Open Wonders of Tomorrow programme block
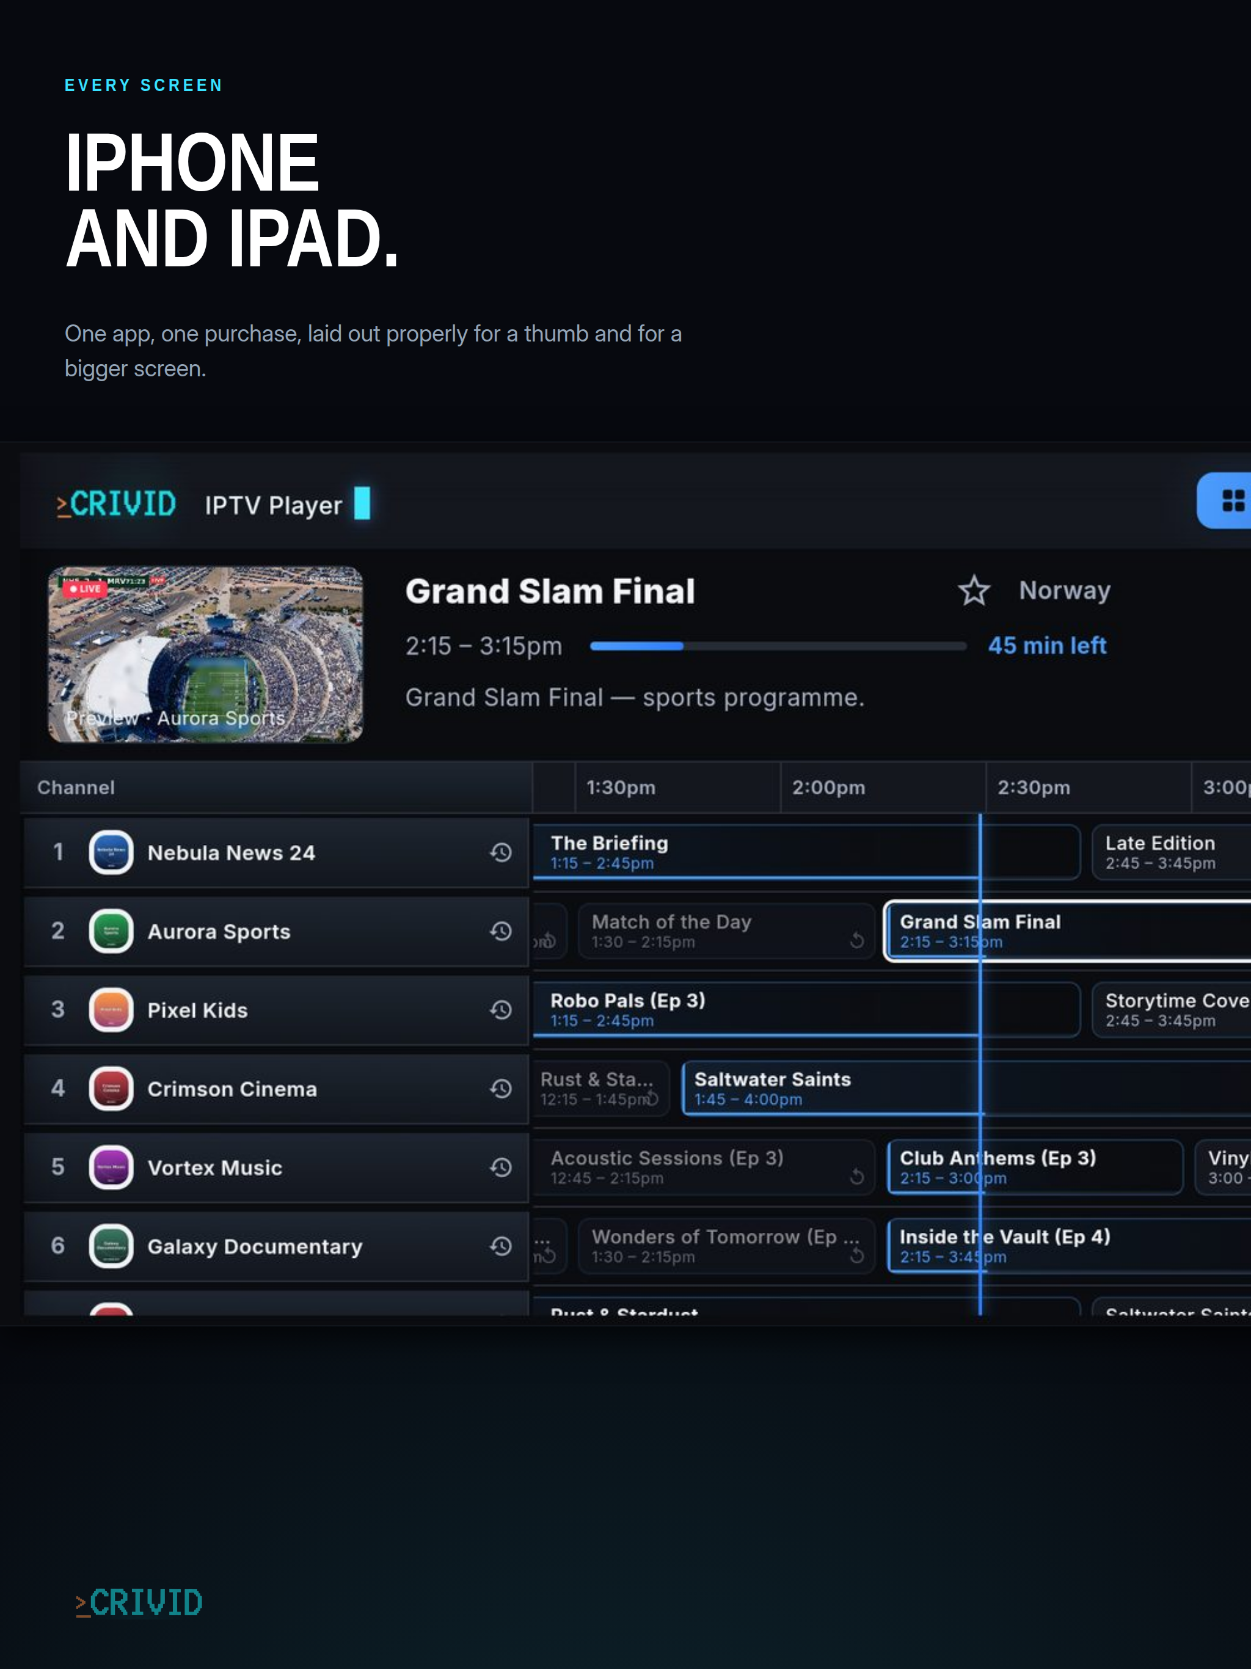The width and height of the screenshot is (1251, 1669). [x=726, y=1246]
